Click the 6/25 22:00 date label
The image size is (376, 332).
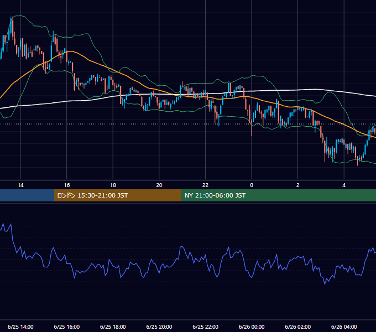pos(205,326)
